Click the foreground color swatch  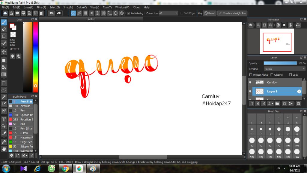(12, 26)
